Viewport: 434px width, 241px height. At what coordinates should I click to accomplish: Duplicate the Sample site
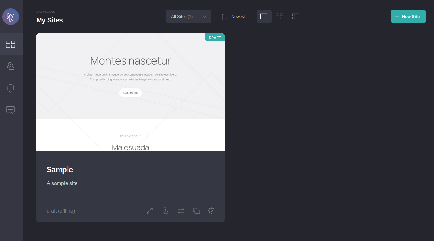click(196, 211)
